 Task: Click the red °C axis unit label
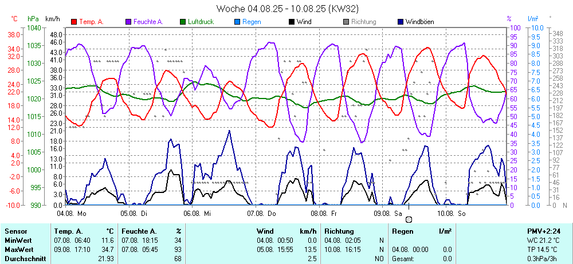[x=14, y=19]
